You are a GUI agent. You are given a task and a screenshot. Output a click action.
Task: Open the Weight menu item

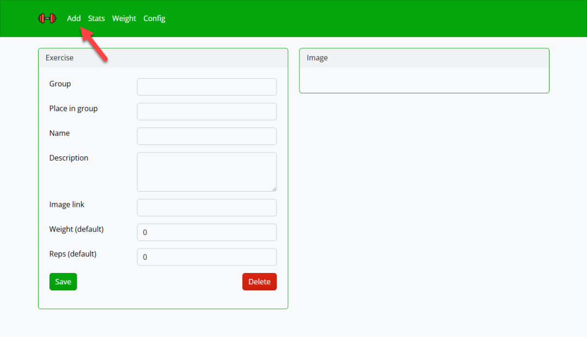pos(124,18)
